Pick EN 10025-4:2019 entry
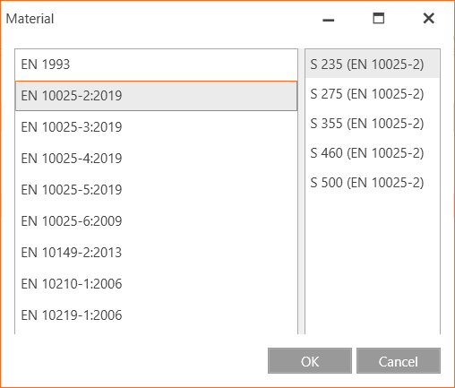The image size is (455, 388). point(156,159)
